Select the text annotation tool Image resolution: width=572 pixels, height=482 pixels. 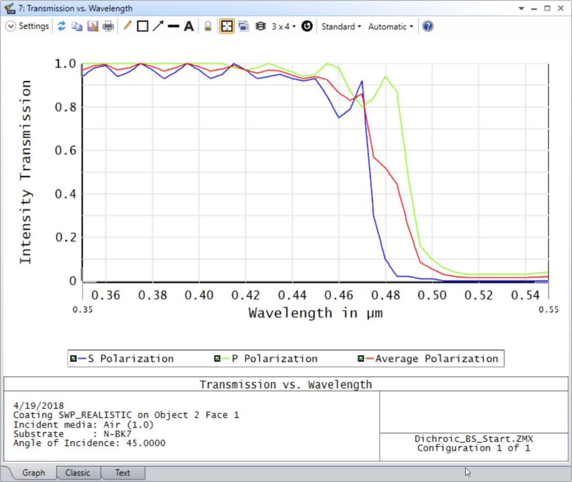[189, 25]
